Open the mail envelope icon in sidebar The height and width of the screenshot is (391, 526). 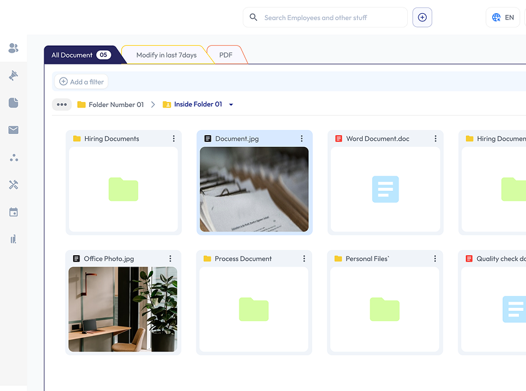point(13,130)
